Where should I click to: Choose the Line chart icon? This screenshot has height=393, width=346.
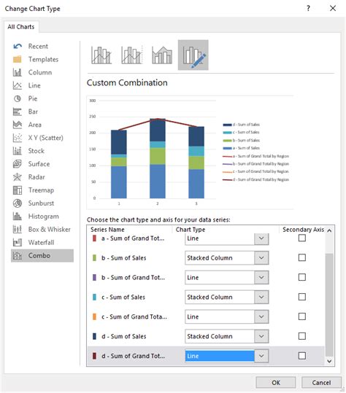click(18, 85)
